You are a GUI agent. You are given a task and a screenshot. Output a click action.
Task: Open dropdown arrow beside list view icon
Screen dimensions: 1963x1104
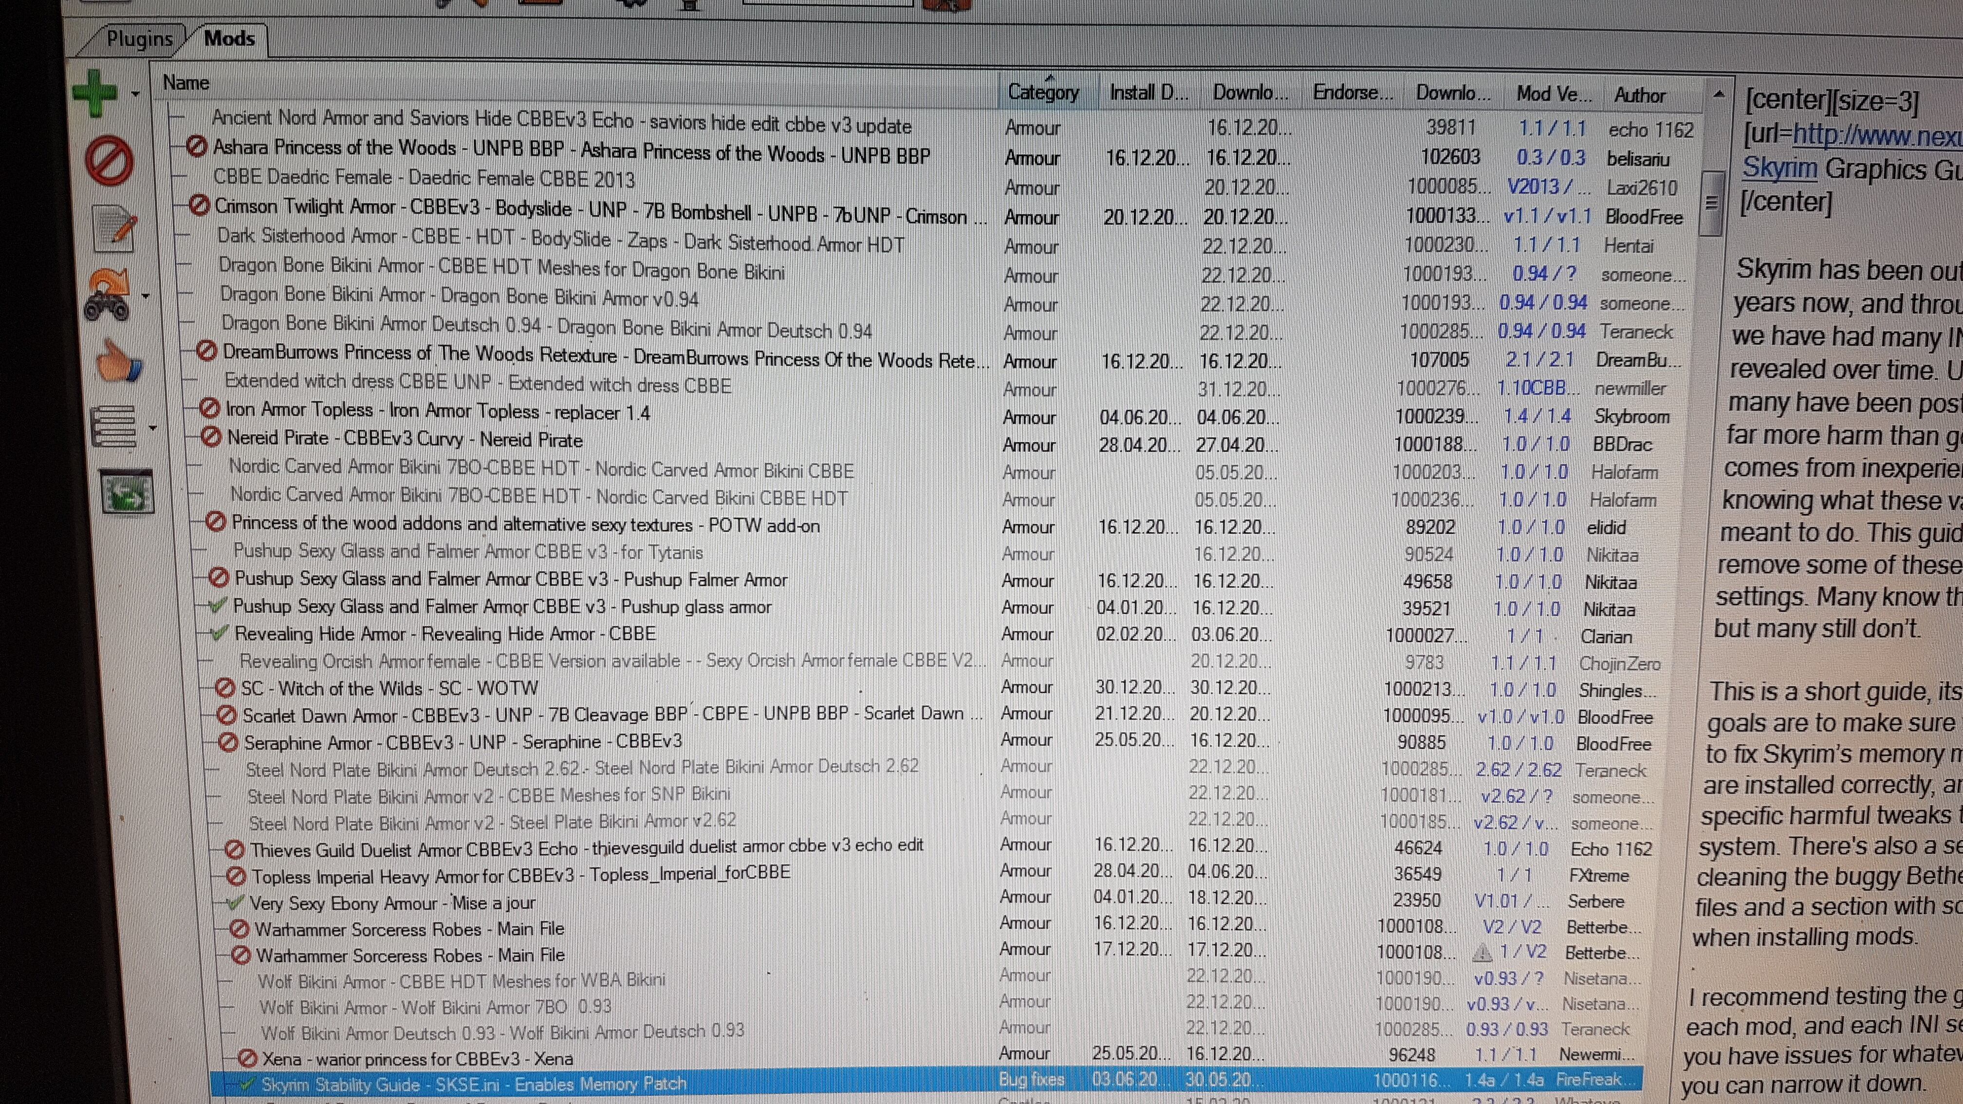[x=152, y=429]
